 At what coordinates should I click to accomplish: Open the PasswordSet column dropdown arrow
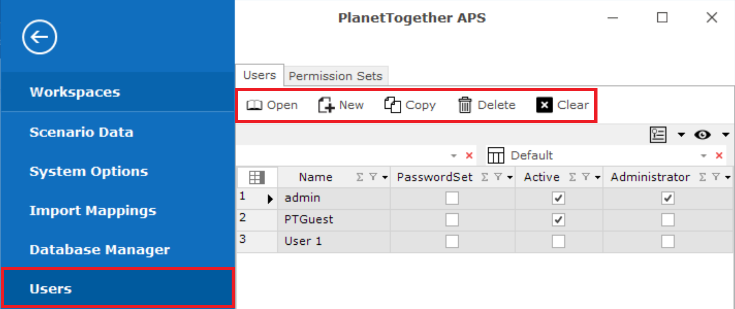tap(510, 178)
